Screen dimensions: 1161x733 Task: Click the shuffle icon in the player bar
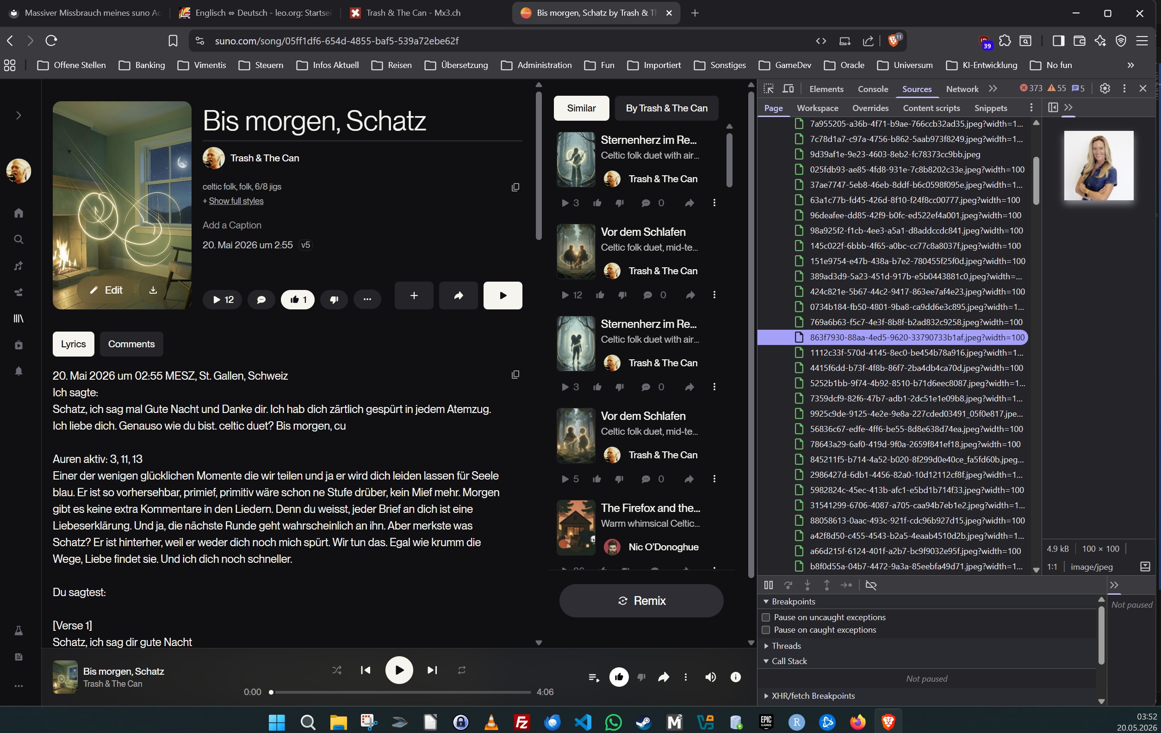pyautogui.click(x=336, y=670)
